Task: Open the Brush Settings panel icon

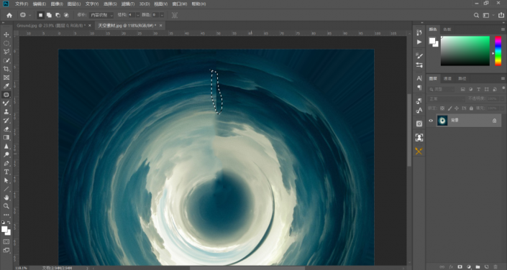Action: point(419,55)
